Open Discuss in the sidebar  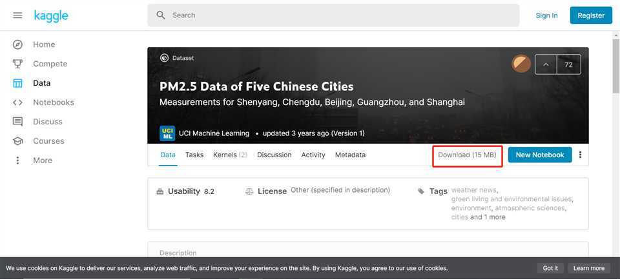(48, 122)
